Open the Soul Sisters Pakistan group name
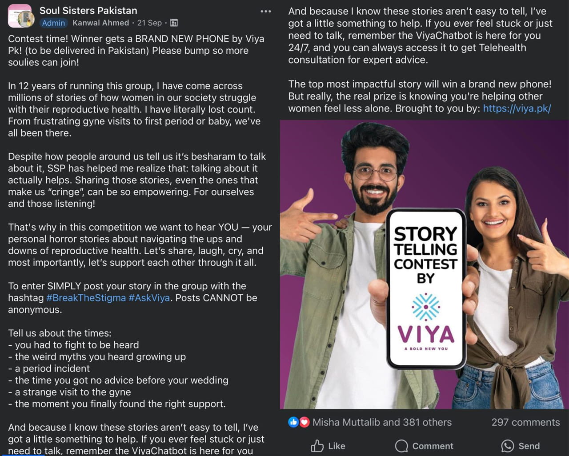This screenshot has width=569, height=456. click(x=88, y=10)
